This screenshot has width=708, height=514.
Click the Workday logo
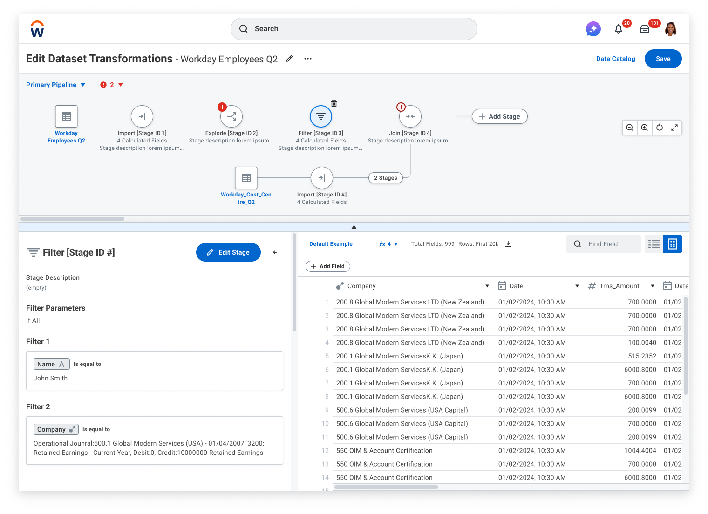point(37,29)
